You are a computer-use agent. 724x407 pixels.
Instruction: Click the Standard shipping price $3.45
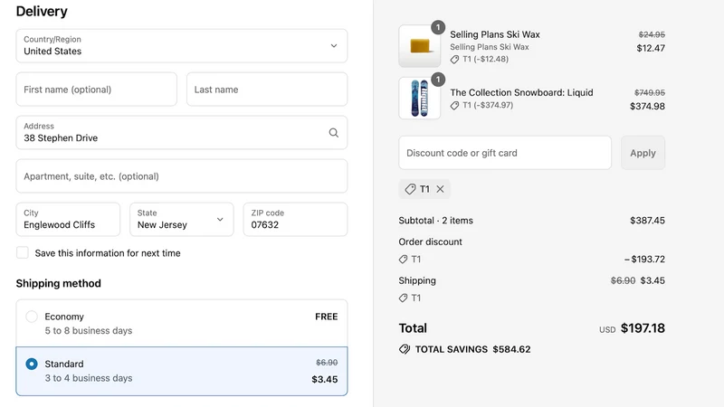coord(325,379)
